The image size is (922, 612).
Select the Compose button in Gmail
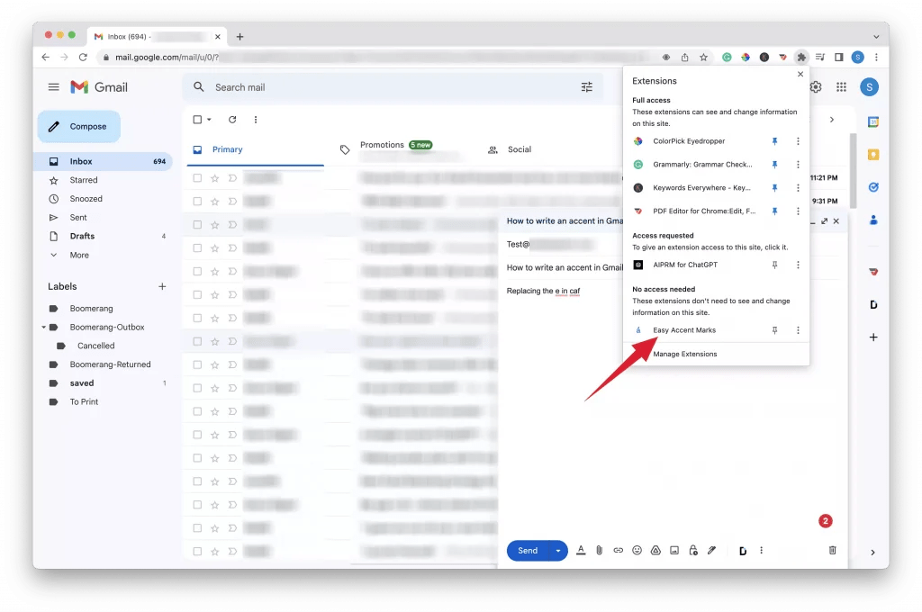click(x=78, y=127)
